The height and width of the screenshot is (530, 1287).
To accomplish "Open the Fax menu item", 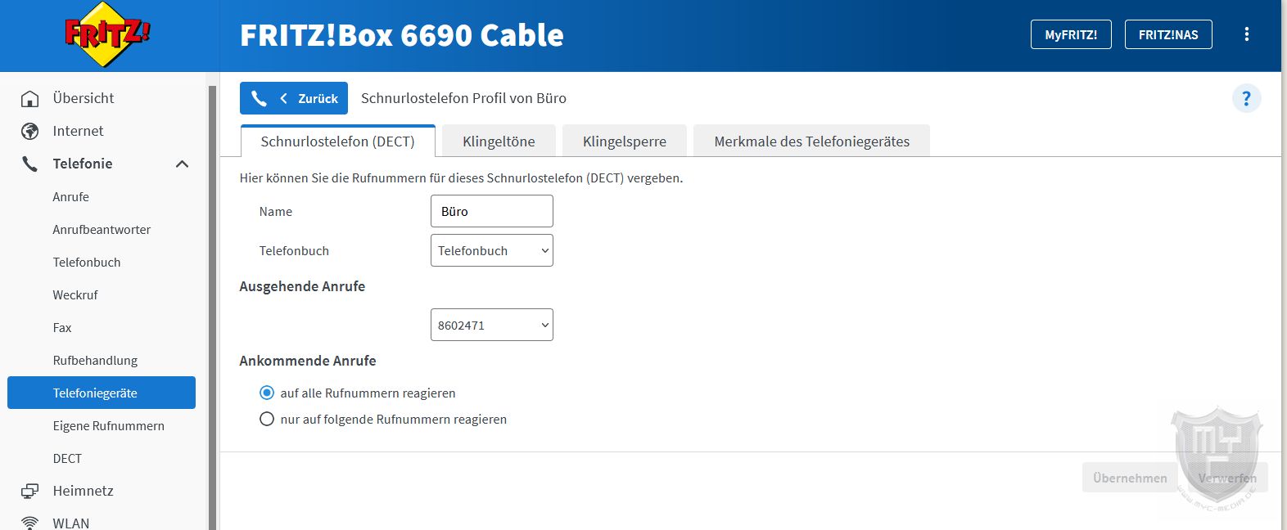I will coord(62,327).
